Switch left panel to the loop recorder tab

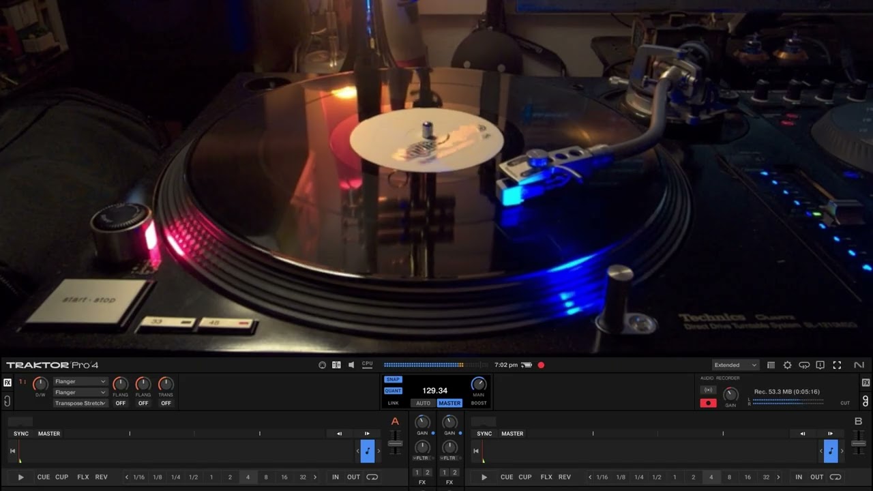pyautogui.click(x=8, y=401)
